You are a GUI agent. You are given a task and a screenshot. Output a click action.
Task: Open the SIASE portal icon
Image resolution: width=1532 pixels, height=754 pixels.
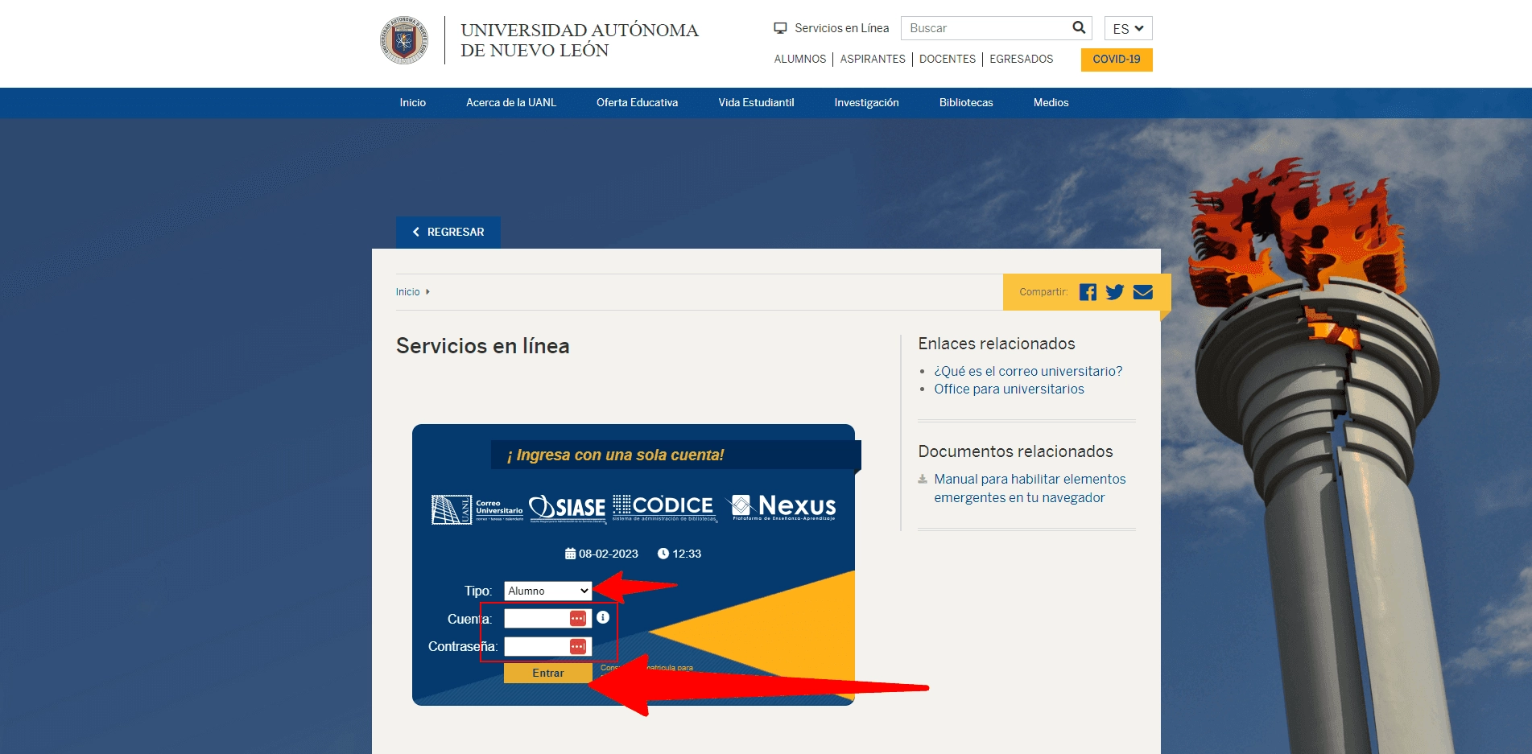(566, 507)
